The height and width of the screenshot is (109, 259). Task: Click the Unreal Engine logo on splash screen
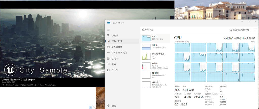[x=10, y=70]
